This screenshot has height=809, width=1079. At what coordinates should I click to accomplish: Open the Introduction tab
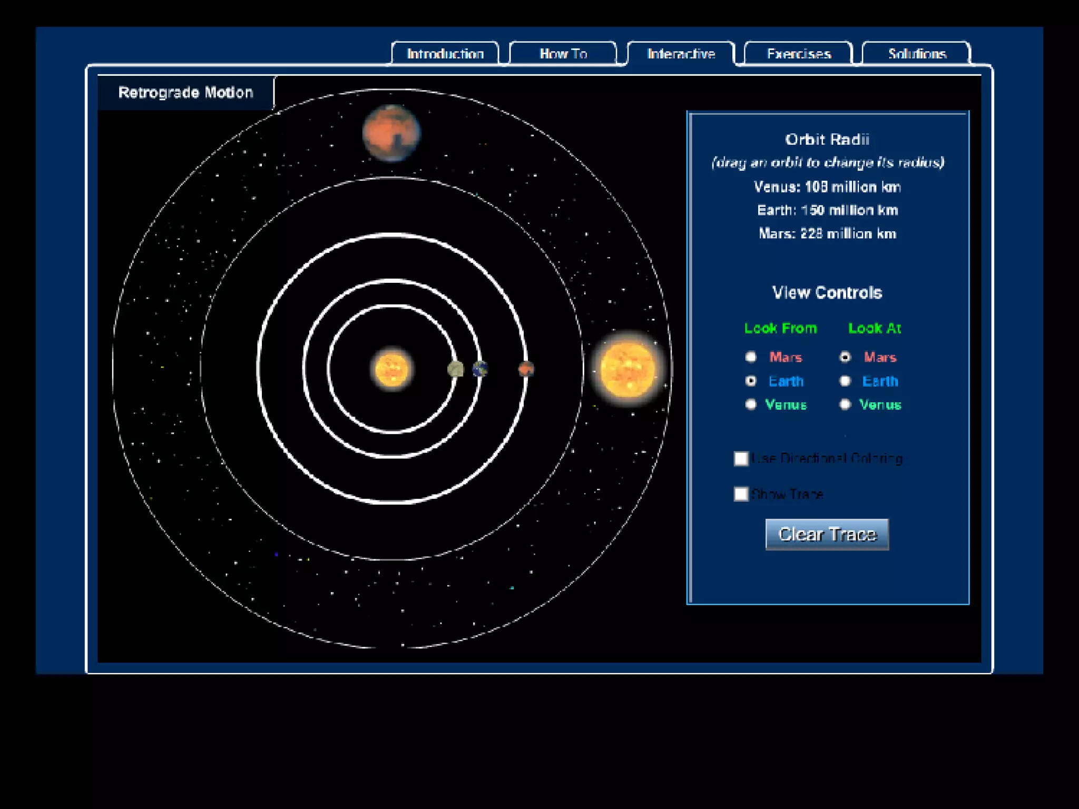pyautogui.click(x=445, y=54)
